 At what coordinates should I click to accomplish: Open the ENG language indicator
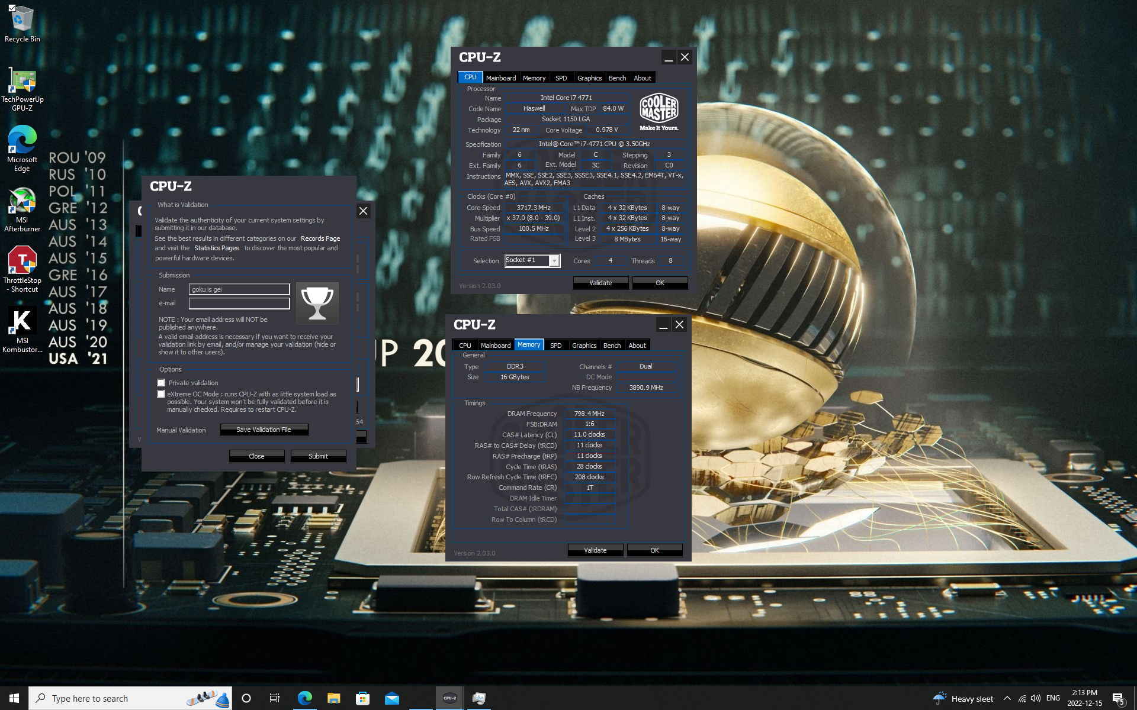pyautogui.click(x=1053, y=698)
